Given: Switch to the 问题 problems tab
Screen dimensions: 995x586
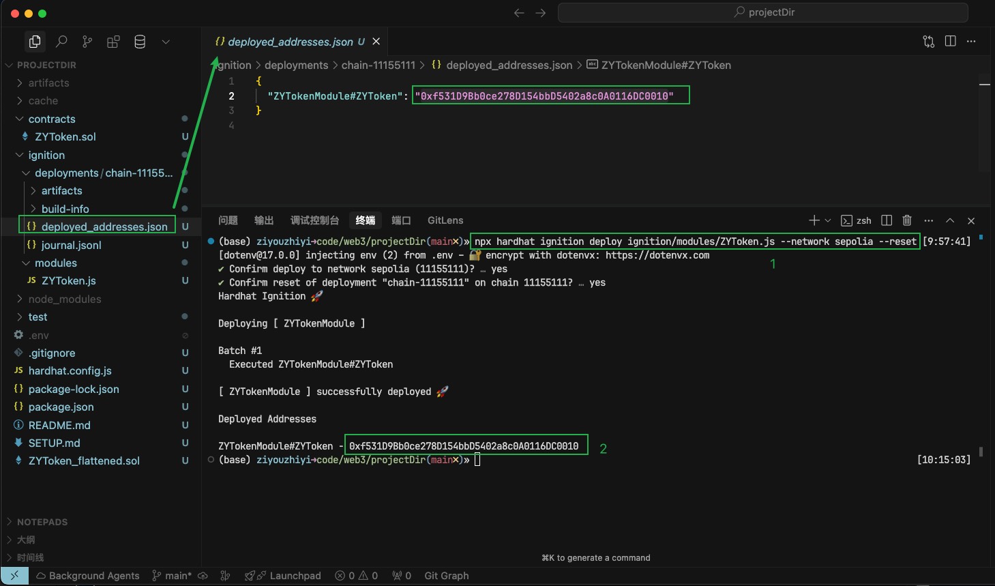Looking at the screenshot, I should (x=228, y=220).
